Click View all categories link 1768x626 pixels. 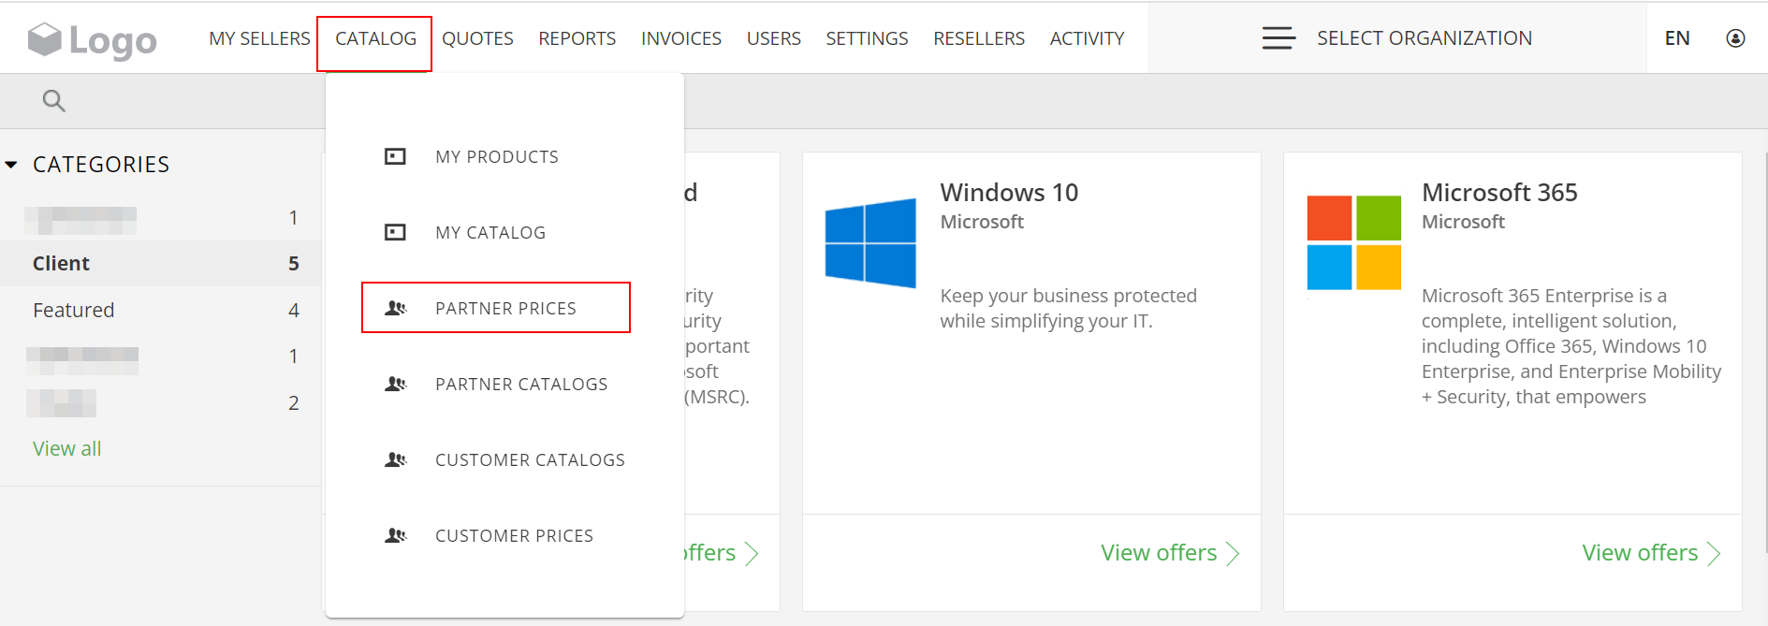(x=67, y=448)
